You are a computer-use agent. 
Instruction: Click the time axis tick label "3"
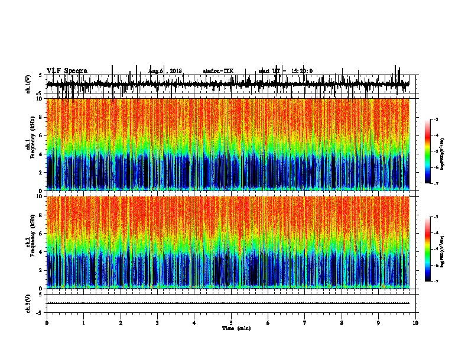(x=157, y=322)
